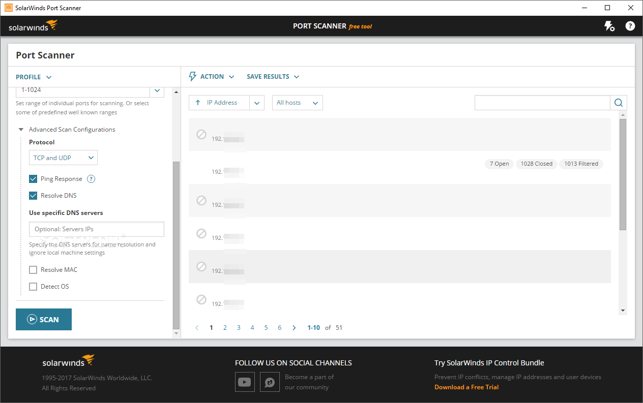Click the left panel scroll up arrow
Viewport: 643px width, 403px height.
point(177,92)
